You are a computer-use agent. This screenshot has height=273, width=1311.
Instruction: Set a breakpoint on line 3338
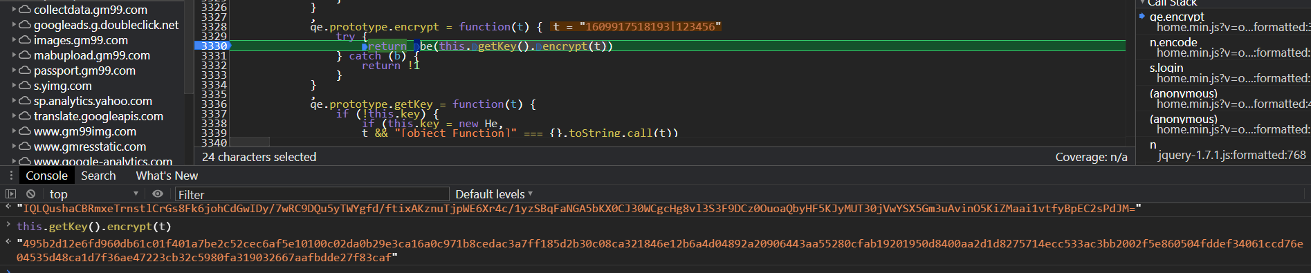(x=214, y=123)
